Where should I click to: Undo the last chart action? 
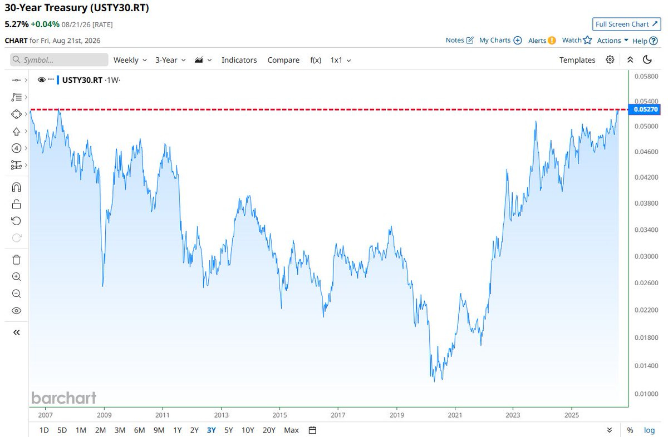16,221
